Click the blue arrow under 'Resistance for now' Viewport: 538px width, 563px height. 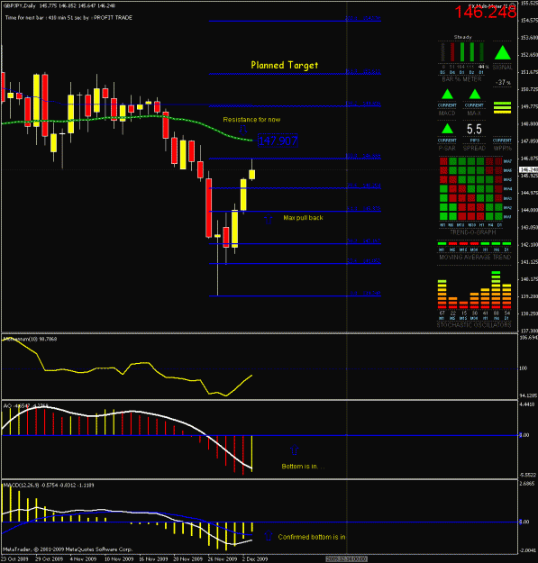tap(243, 129)
